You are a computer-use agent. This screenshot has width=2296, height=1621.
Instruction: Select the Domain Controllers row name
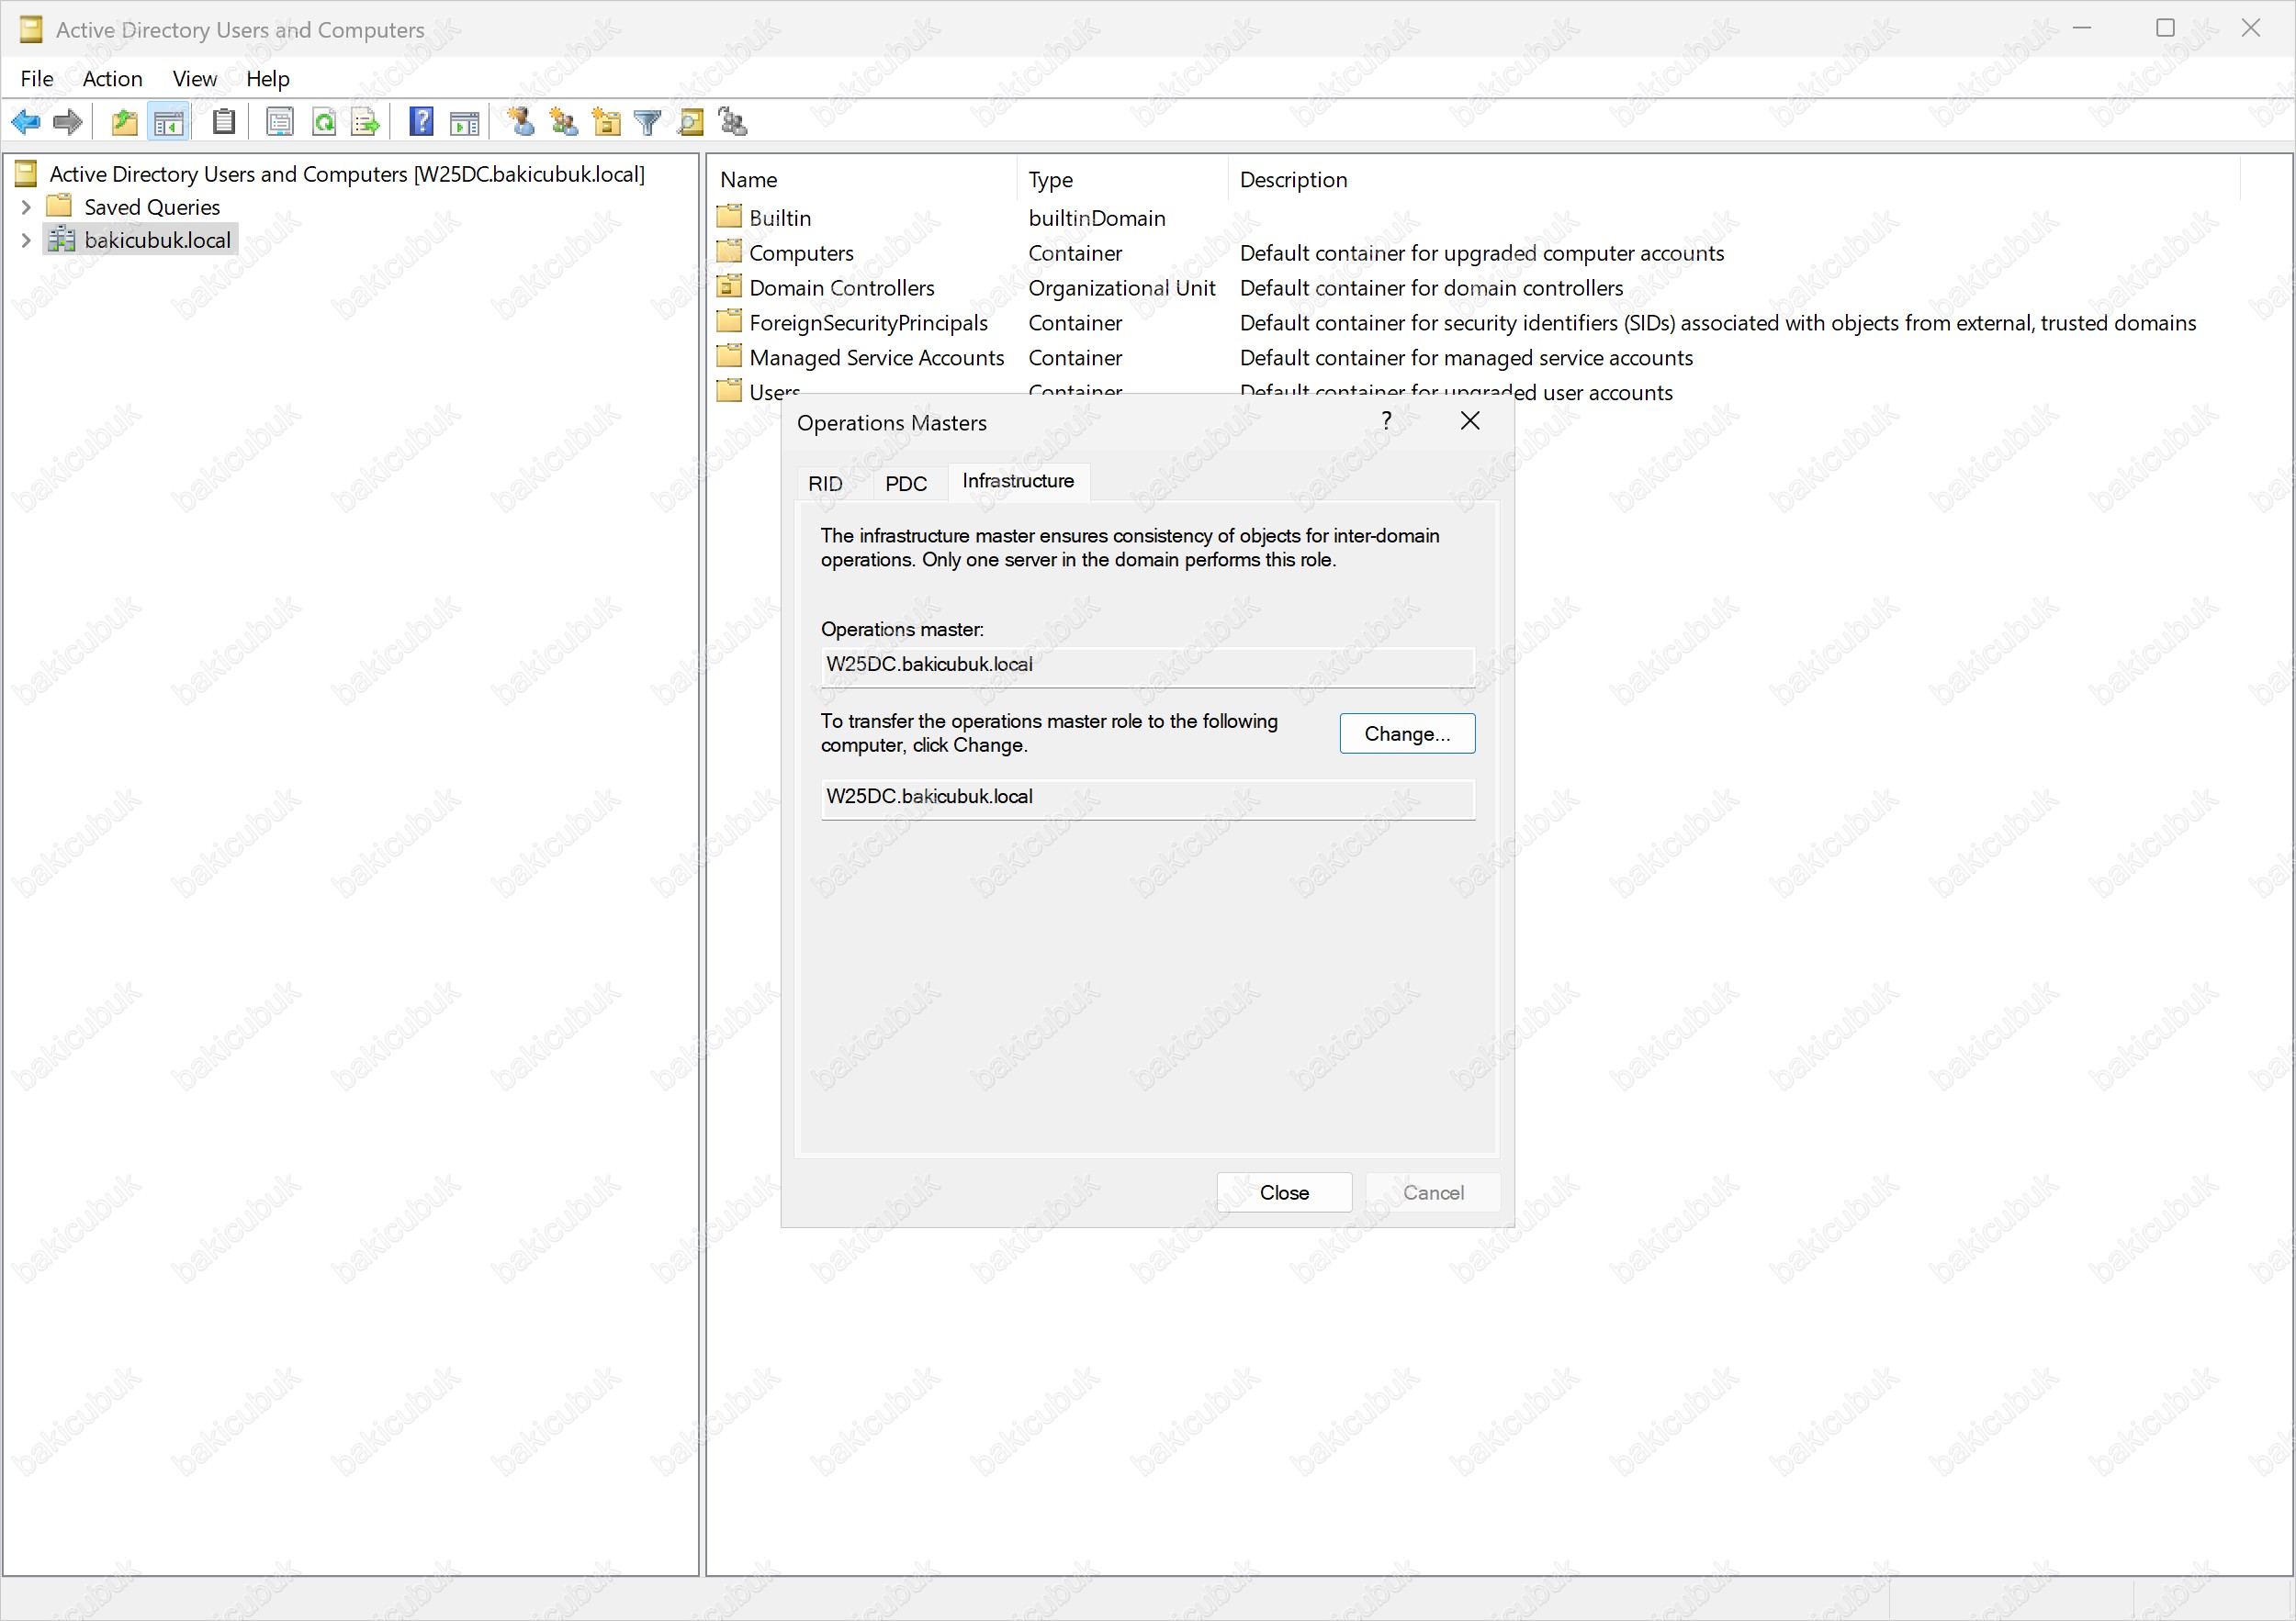[842, 288]
